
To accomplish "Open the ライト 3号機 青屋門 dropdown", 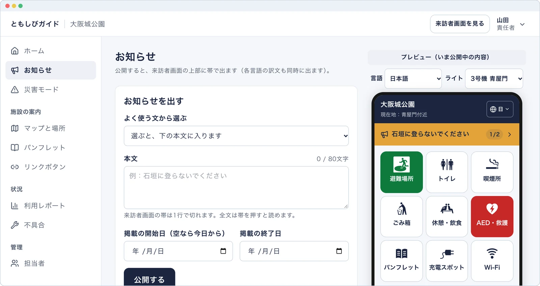I will 494,78.
